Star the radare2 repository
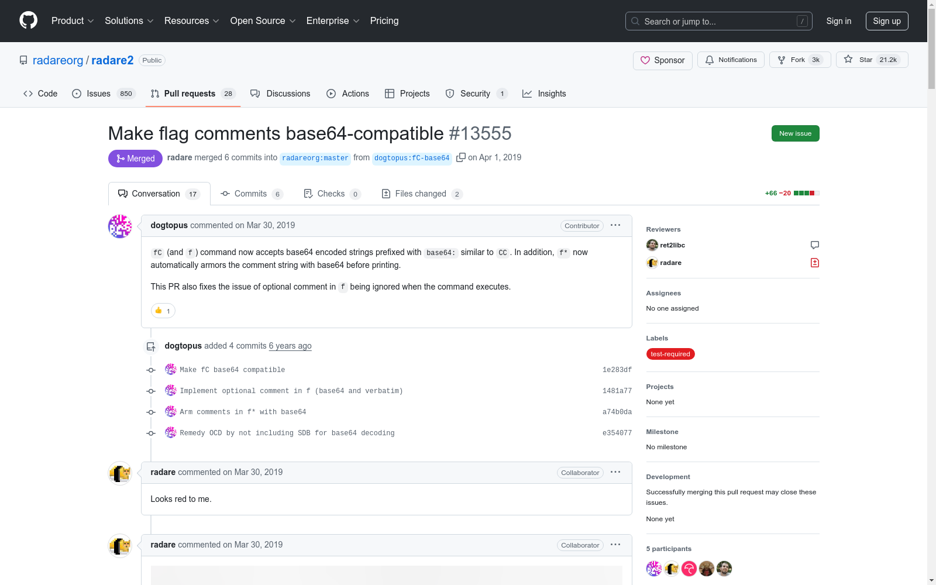The width and height of the screenshot is (936, 585). tap(872, 60)
